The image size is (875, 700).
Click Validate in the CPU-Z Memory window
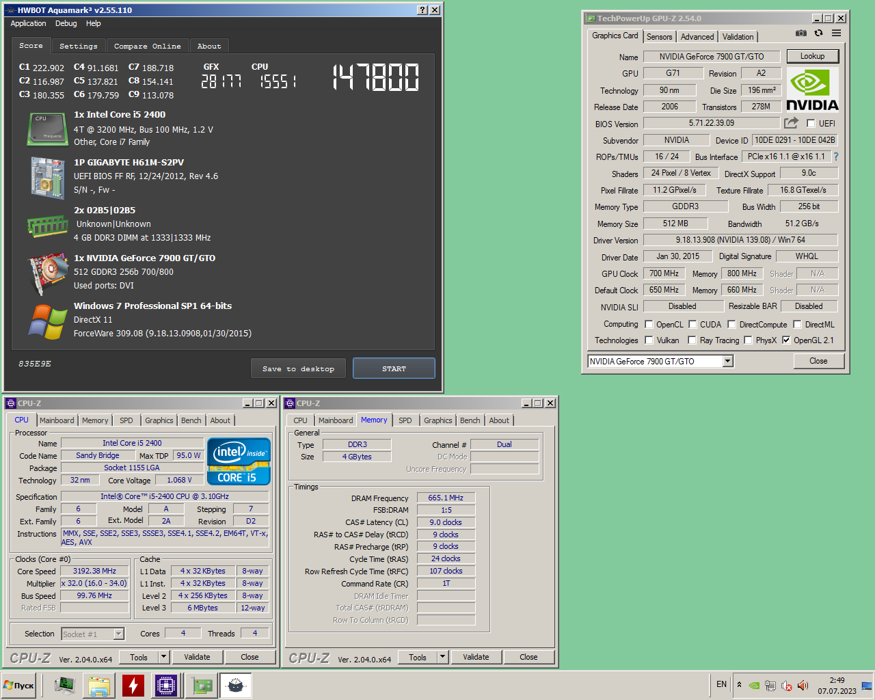476,657
